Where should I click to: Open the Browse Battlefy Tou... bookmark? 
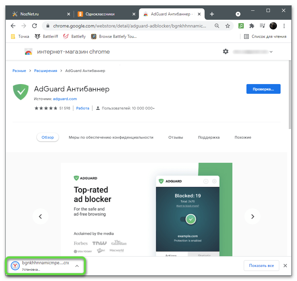click(114, 37)
